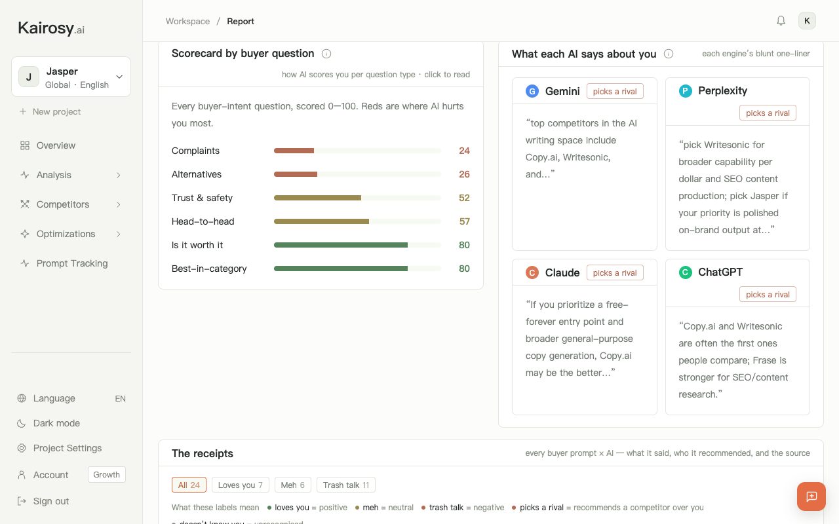839x524 pixels.
Task: Open the Alternatives scorecard row
Action: [321, 174]
